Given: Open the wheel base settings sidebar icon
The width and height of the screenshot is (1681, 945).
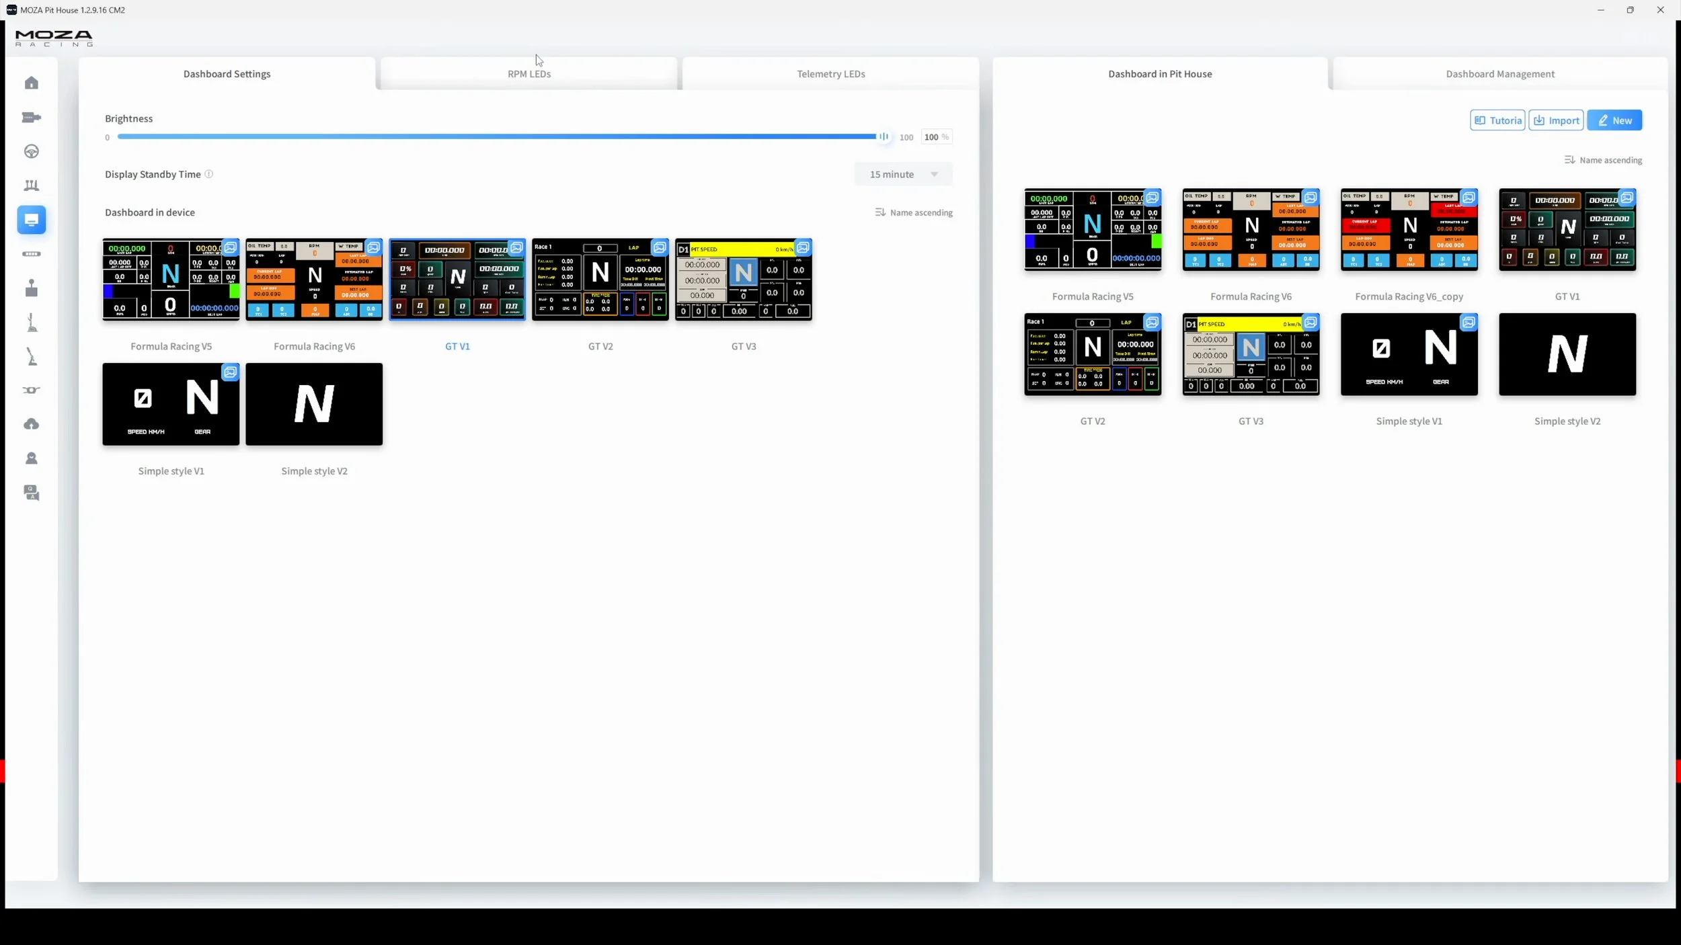Looking at the screenshot, I should tap(31, 118).
